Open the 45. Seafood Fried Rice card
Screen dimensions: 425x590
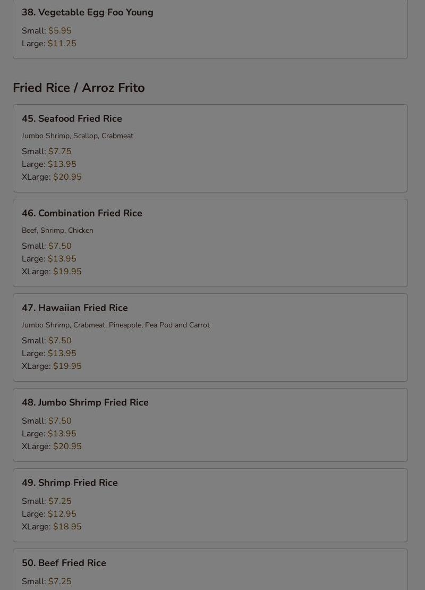(x=210, y=148)
